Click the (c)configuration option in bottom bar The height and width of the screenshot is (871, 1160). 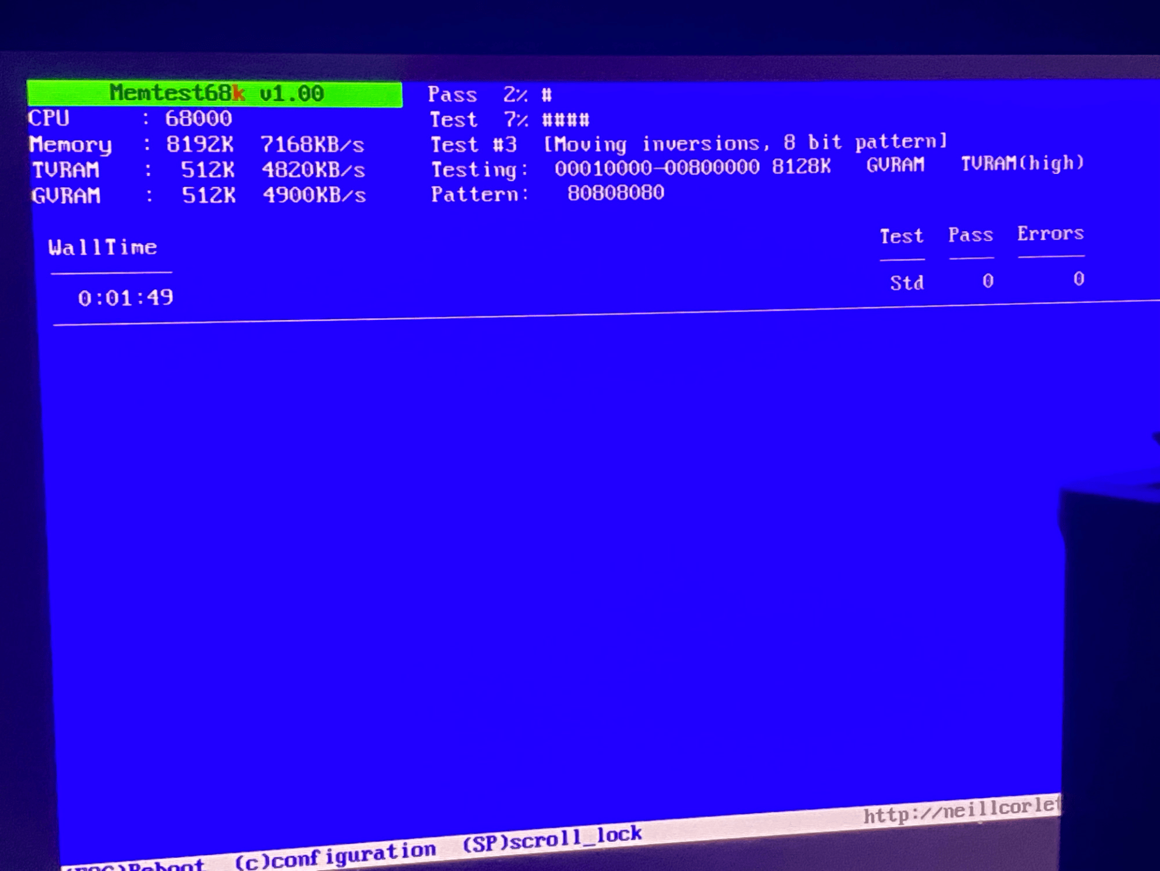(x=335, y=854)
